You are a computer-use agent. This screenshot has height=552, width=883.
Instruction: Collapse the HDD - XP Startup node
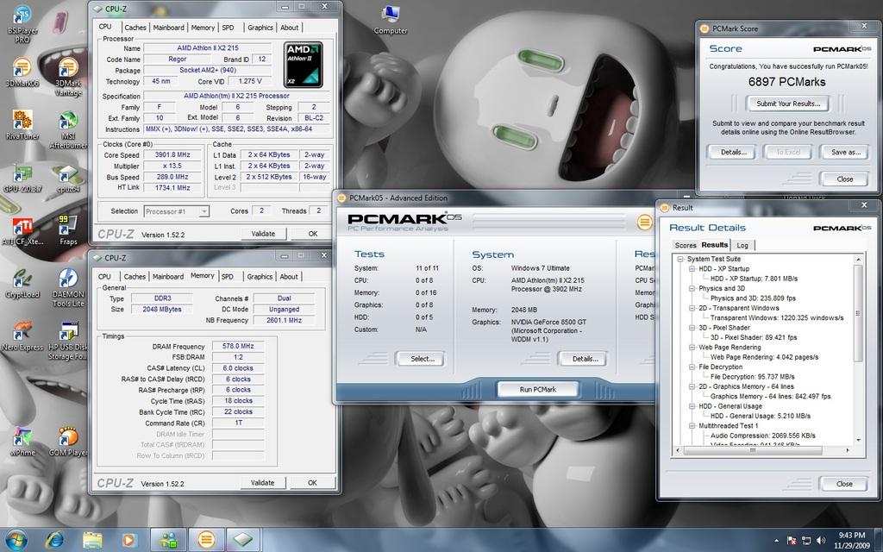pos(692,269)
